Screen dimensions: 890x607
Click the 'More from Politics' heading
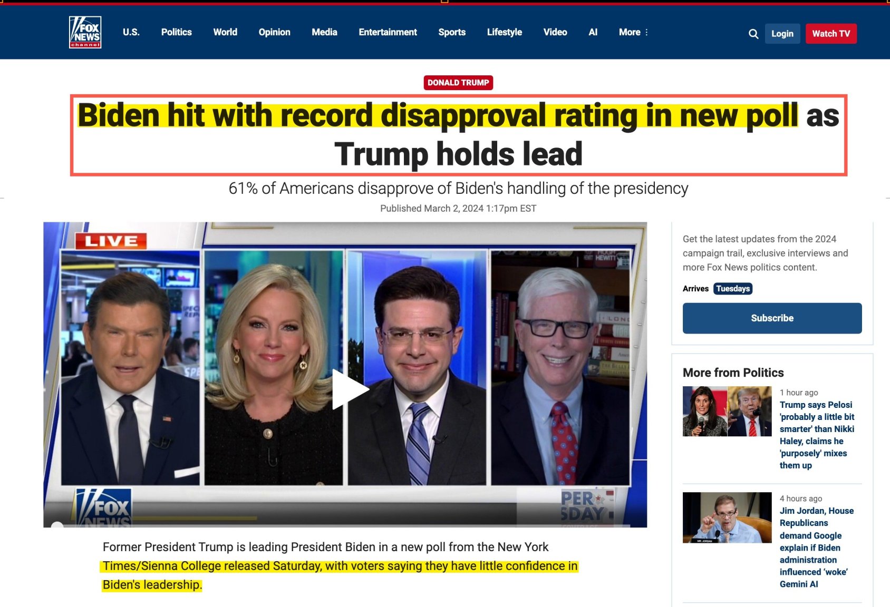pyautogui.click(x=733, y=373)
